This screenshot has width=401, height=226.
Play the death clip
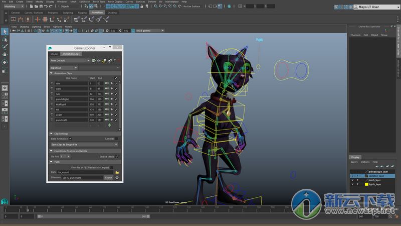112,115
